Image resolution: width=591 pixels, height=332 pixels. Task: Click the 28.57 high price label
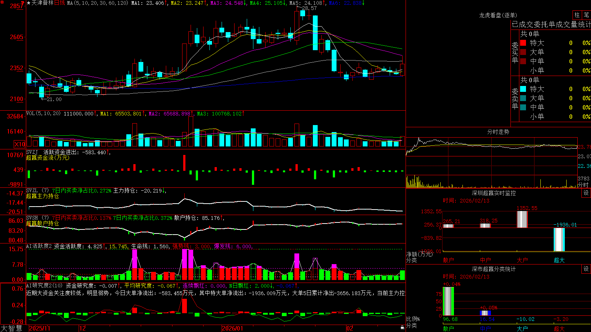tap(309, 8)
